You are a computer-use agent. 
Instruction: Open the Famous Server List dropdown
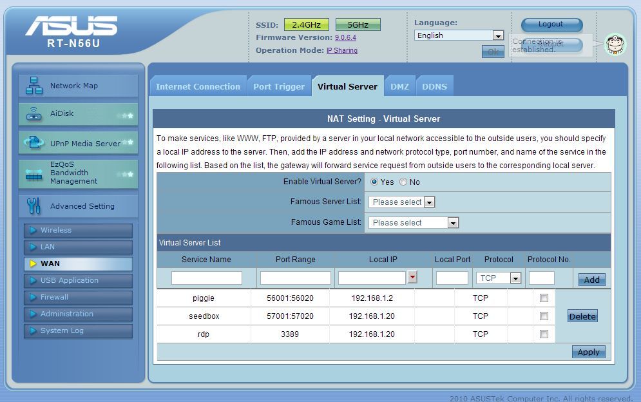coord(402,202)
